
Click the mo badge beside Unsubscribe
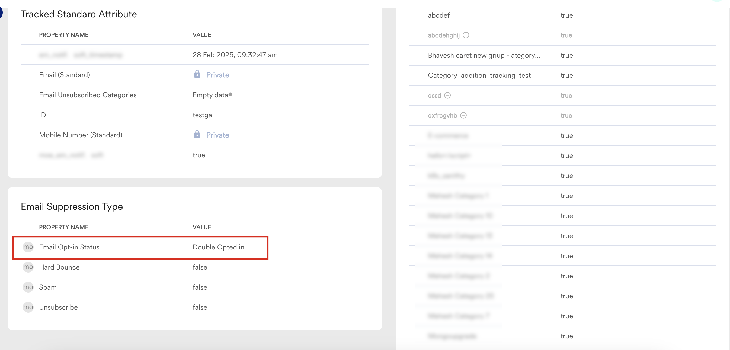pos(28,307)
